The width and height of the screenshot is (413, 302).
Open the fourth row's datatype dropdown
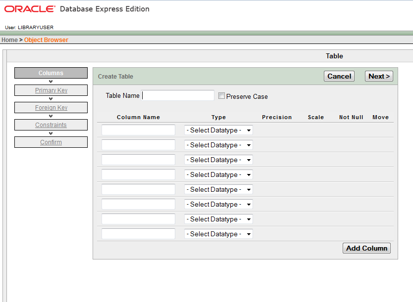218,174
